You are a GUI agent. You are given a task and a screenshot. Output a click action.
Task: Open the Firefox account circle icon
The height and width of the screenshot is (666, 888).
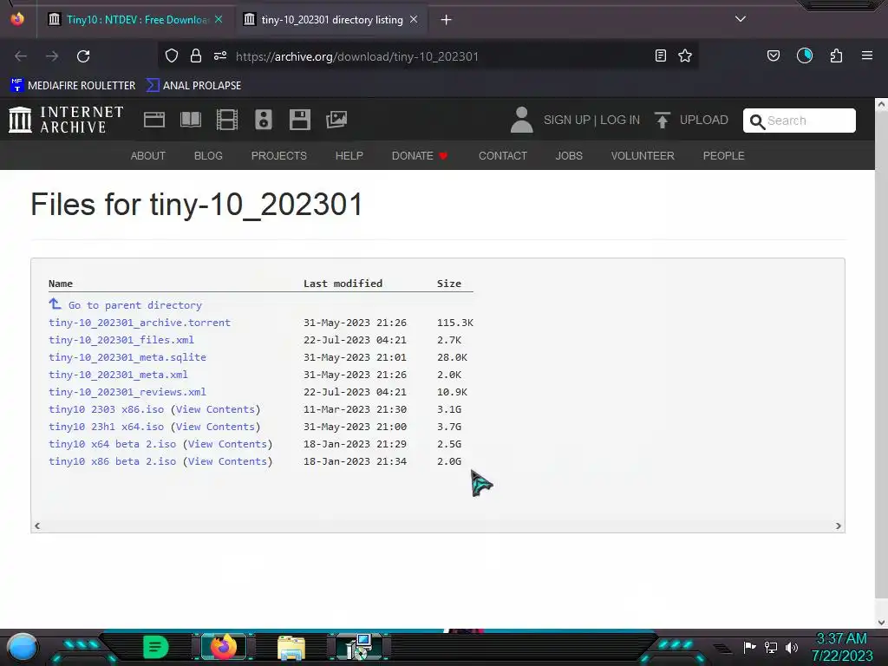point(805,55)
